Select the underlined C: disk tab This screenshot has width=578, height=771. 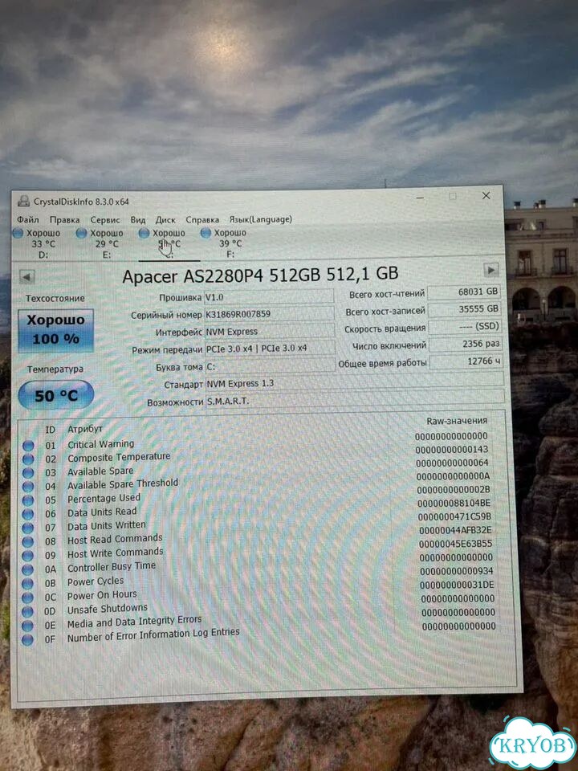tap(169, 244)
